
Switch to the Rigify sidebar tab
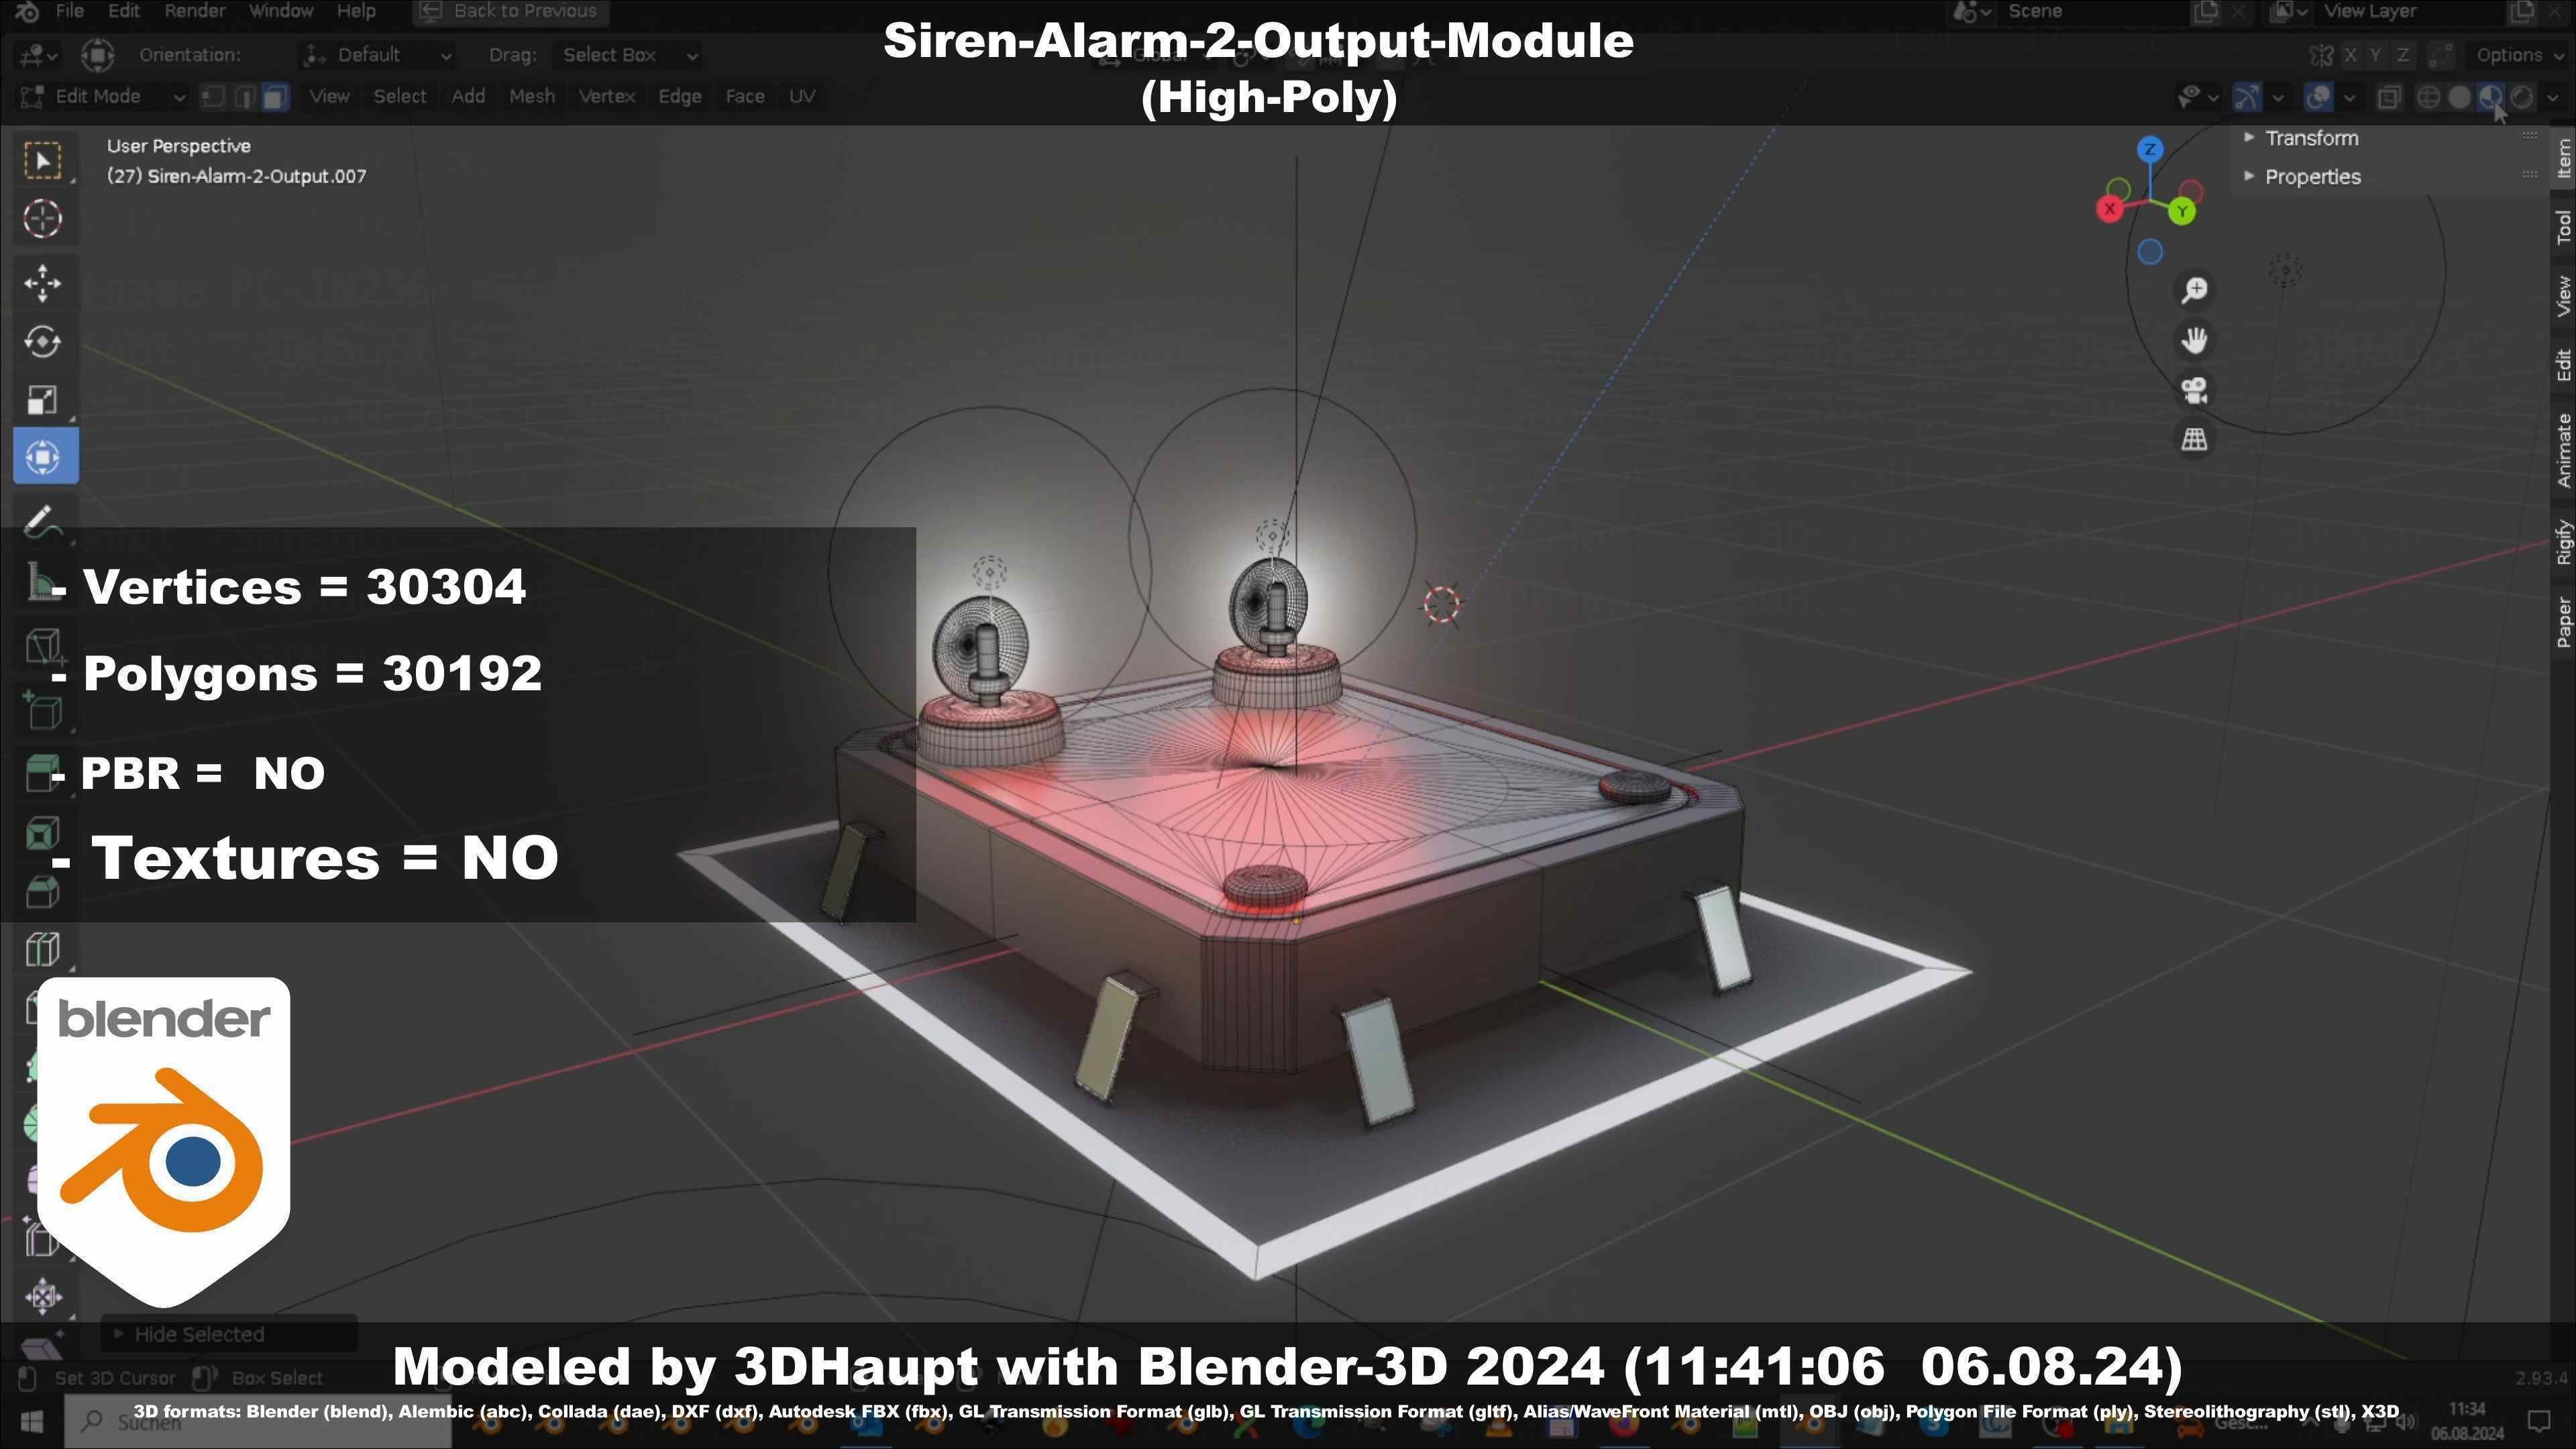(x=2564, y=542)
